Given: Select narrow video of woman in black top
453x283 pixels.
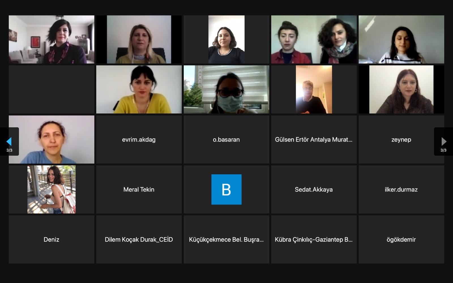Looking at the screenshot, I should click(x=226, y=39).
